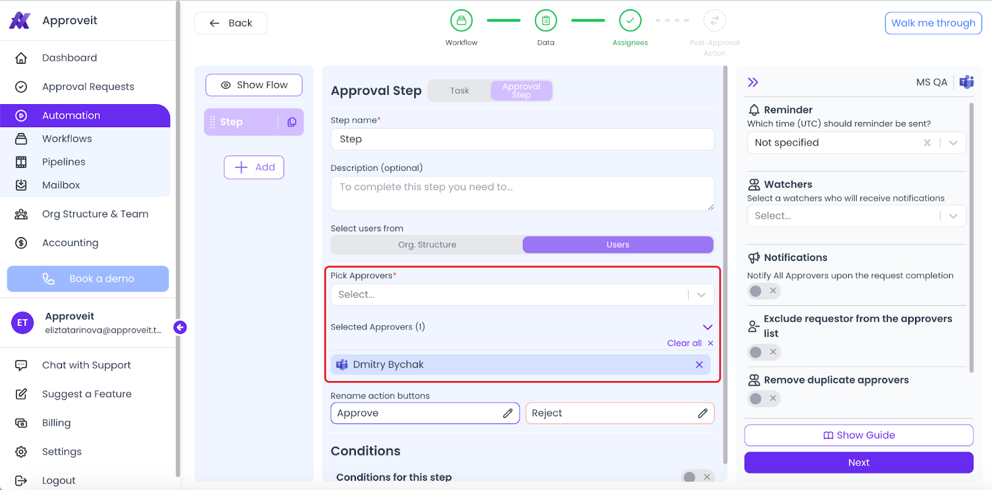
Task: Remove Dmitry Bychak from selected approvers
Action: pos(699,364)
